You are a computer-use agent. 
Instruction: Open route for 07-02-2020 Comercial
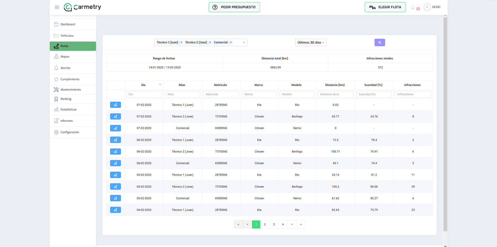point(116,128)
